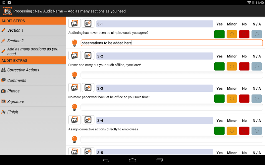The image size is (265, 165).
Task: Tap the Android recent apps button
Action: pos(159,160)
